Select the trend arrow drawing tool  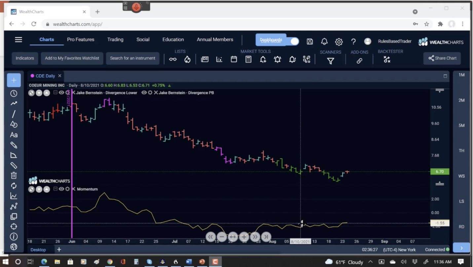[14, 103]
